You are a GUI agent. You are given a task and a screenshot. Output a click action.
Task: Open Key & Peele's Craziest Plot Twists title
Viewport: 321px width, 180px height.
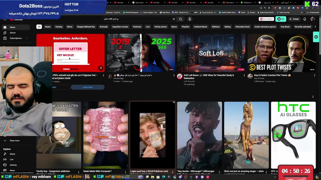tap(272, 75)
